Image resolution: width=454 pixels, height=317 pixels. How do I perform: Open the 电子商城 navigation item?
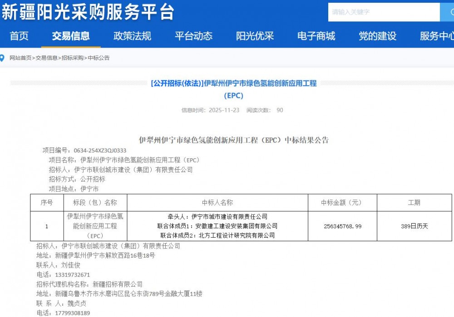316,36
